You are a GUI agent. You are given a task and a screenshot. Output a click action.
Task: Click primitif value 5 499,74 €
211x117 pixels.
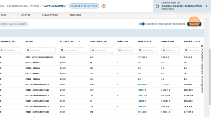click(x=165, y=112)
